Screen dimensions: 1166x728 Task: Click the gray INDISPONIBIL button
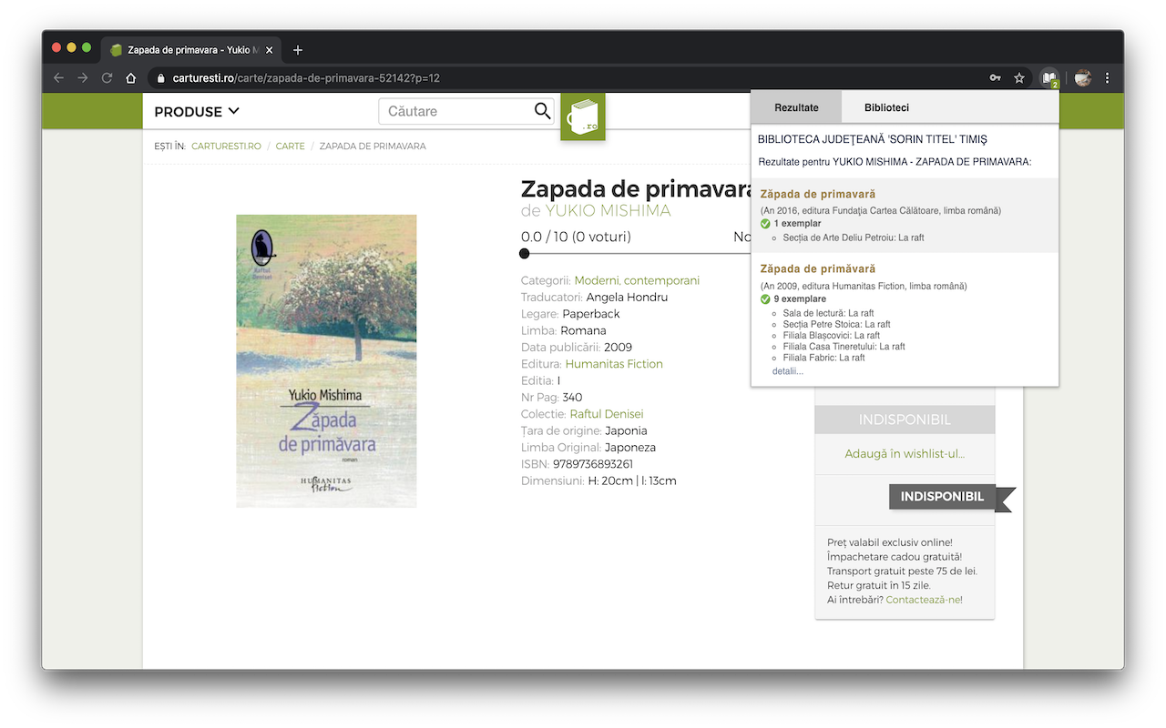[905, 420]
